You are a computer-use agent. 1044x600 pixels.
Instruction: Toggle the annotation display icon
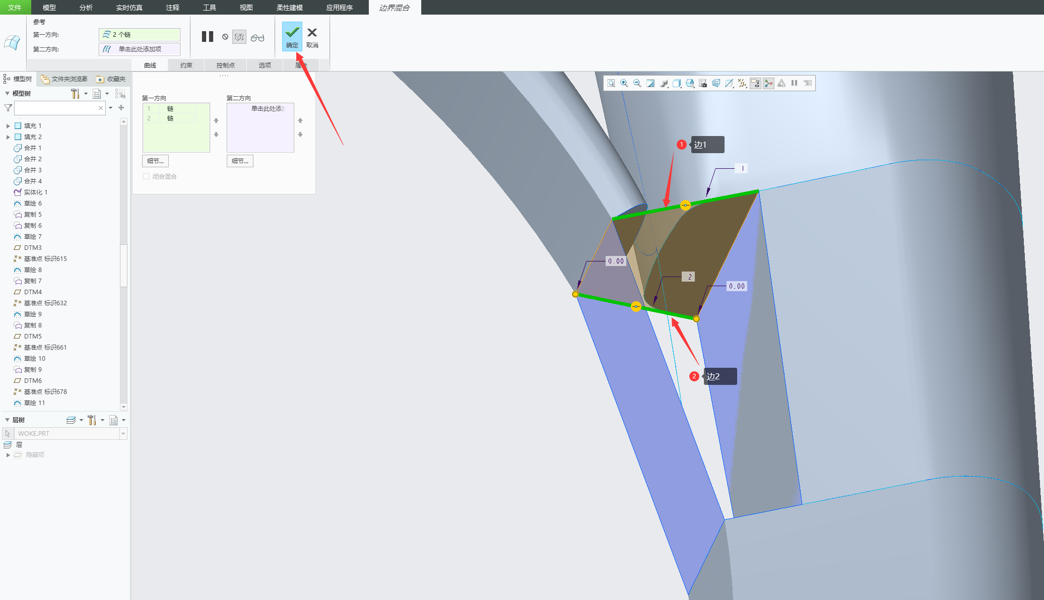pyautogui.click(x=755, y=83)
